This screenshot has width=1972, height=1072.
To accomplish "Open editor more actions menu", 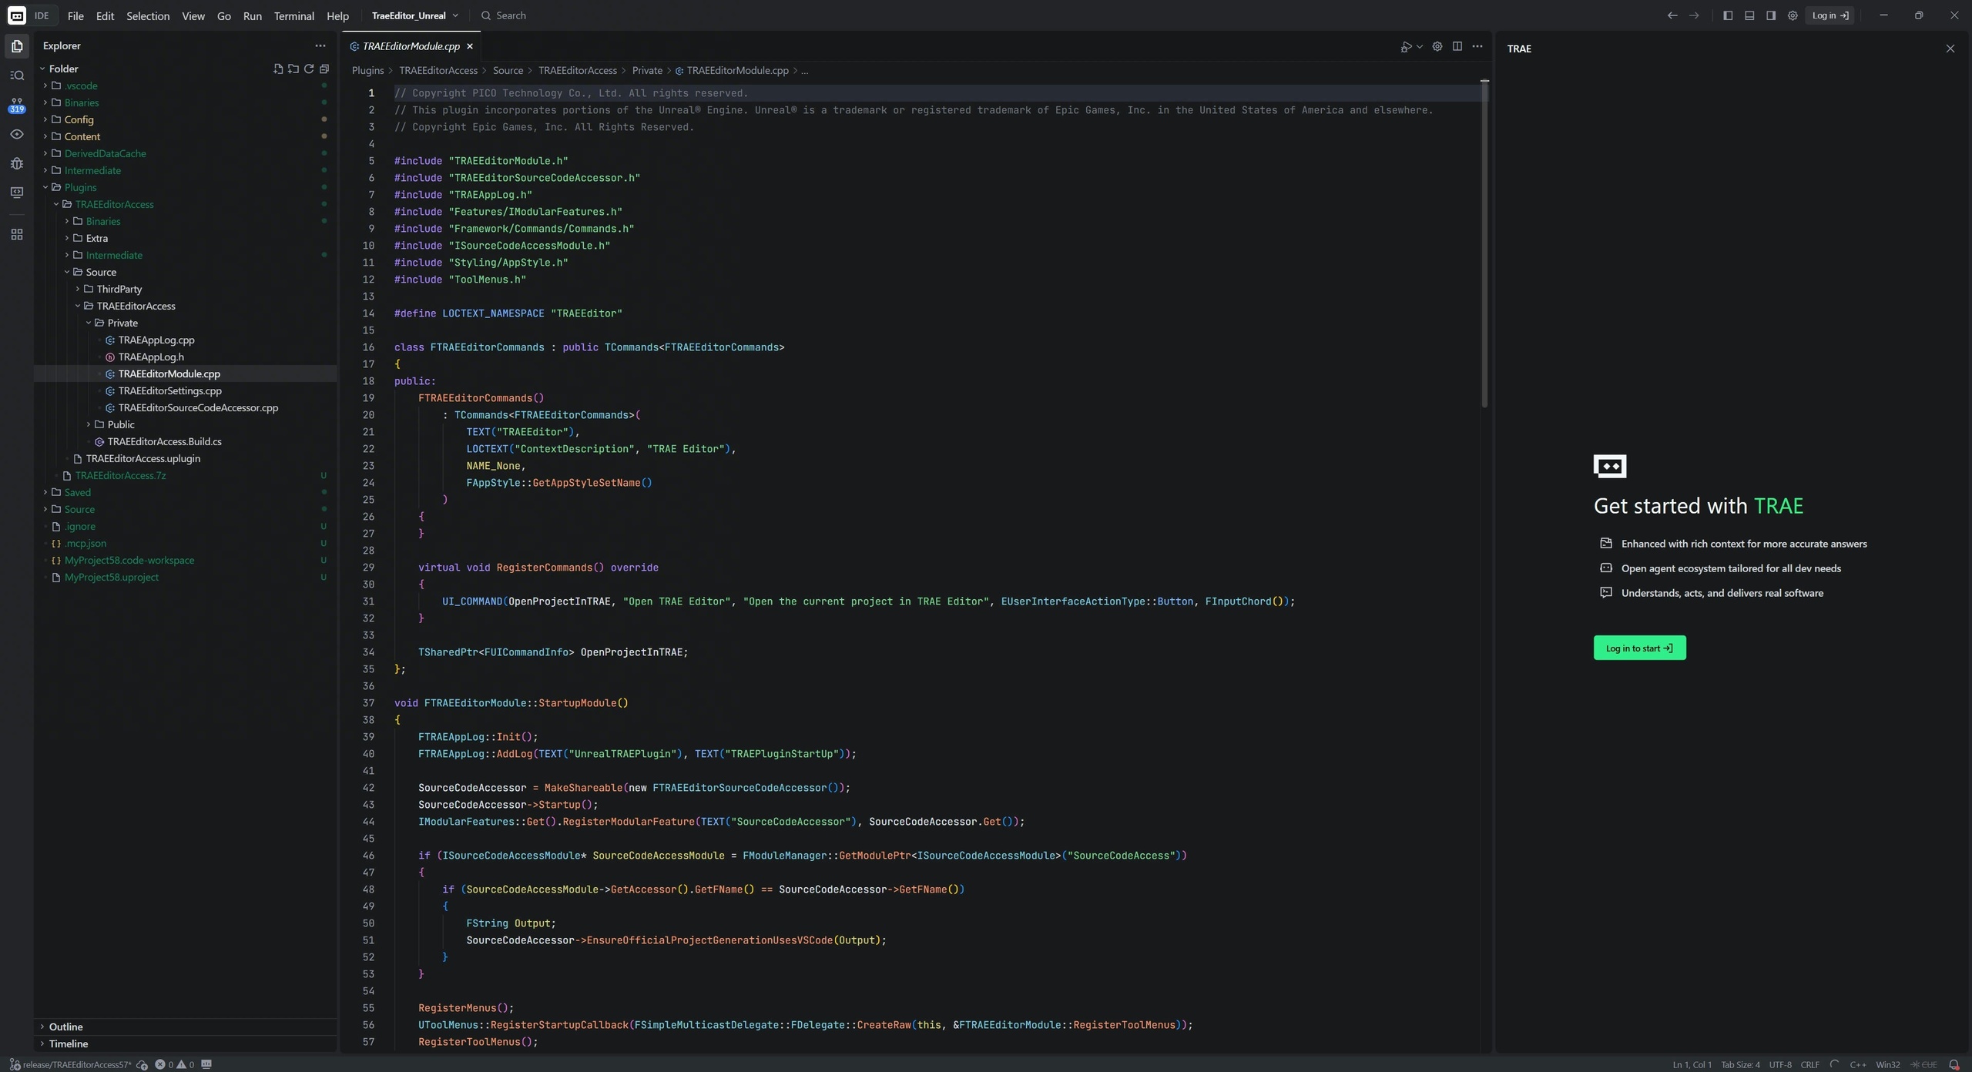I will 1477,46.
